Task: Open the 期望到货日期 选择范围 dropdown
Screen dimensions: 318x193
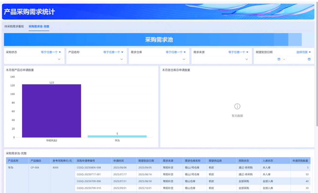Action: pos(304,52)
